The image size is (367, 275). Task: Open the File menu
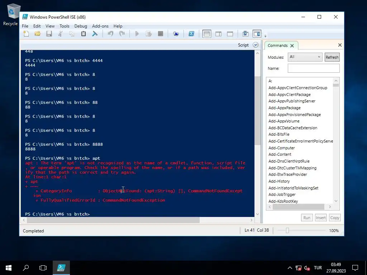tap(25, 26)
